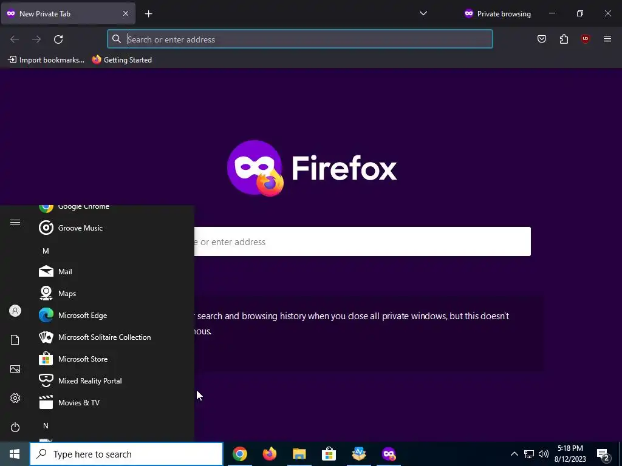622x466 pixels.
Task: Show hidden system tray icons
Action: click(x=514, y=454)
